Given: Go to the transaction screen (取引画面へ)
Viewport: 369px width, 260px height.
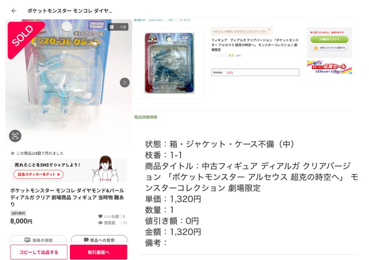Looking at the screenshot, I should point(99,252).
